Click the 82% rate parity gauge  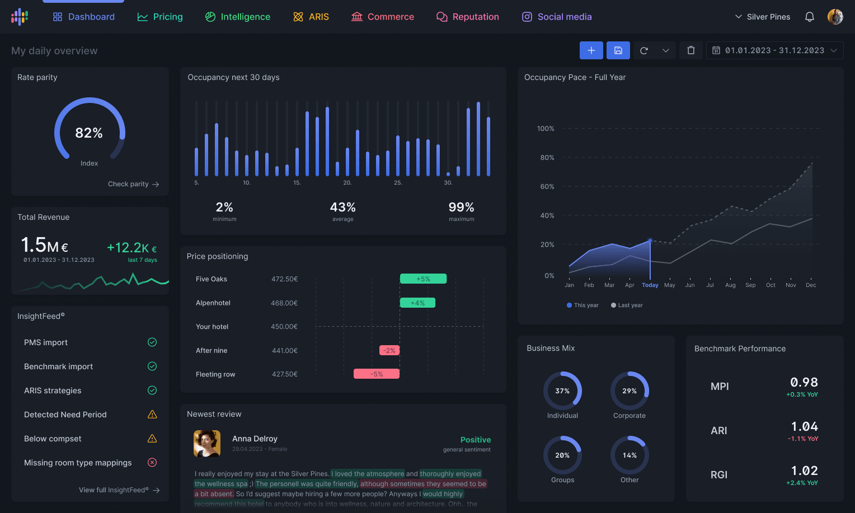pos(89,133)
